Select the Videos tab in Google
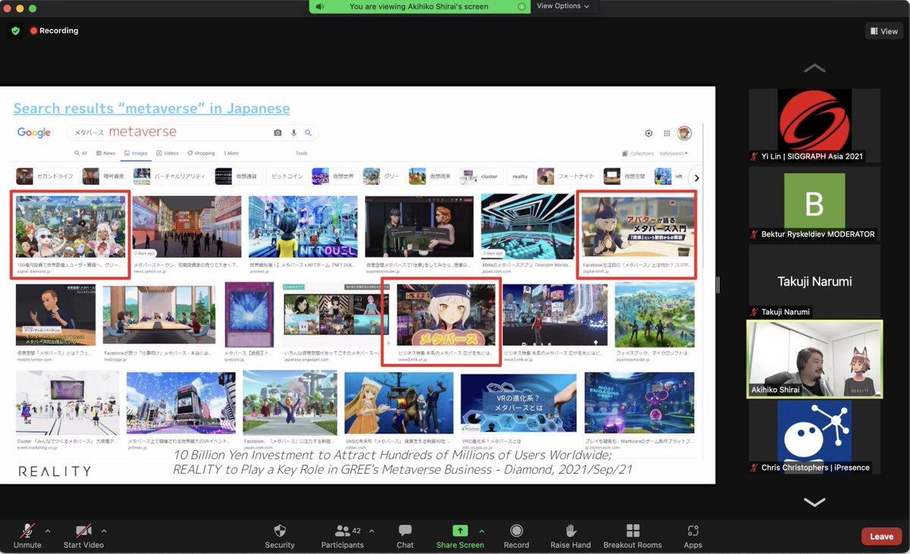The width and height of the screenshot is (910, 554). pos(168,153)
